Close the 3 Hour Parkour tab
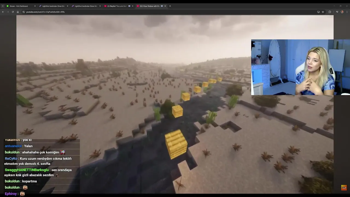The width and height of the screenshot is (350, 197). coord(165,6)
